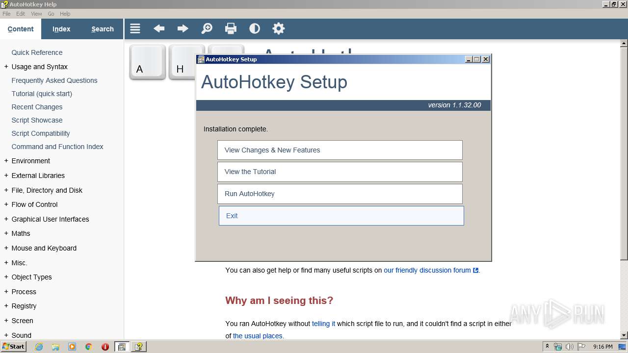Image resolution: width=628 pixels, height=353 pixels.
Task: Open Recent Changes page
Action: coord(37,107)
